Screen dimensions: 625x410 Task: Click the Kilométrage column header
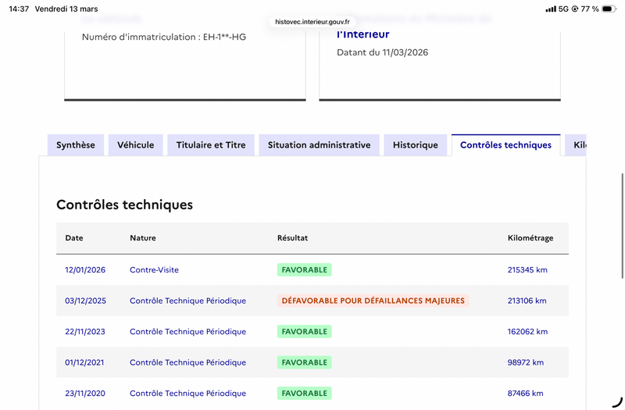pyautogui.click(x=530, y=238)
